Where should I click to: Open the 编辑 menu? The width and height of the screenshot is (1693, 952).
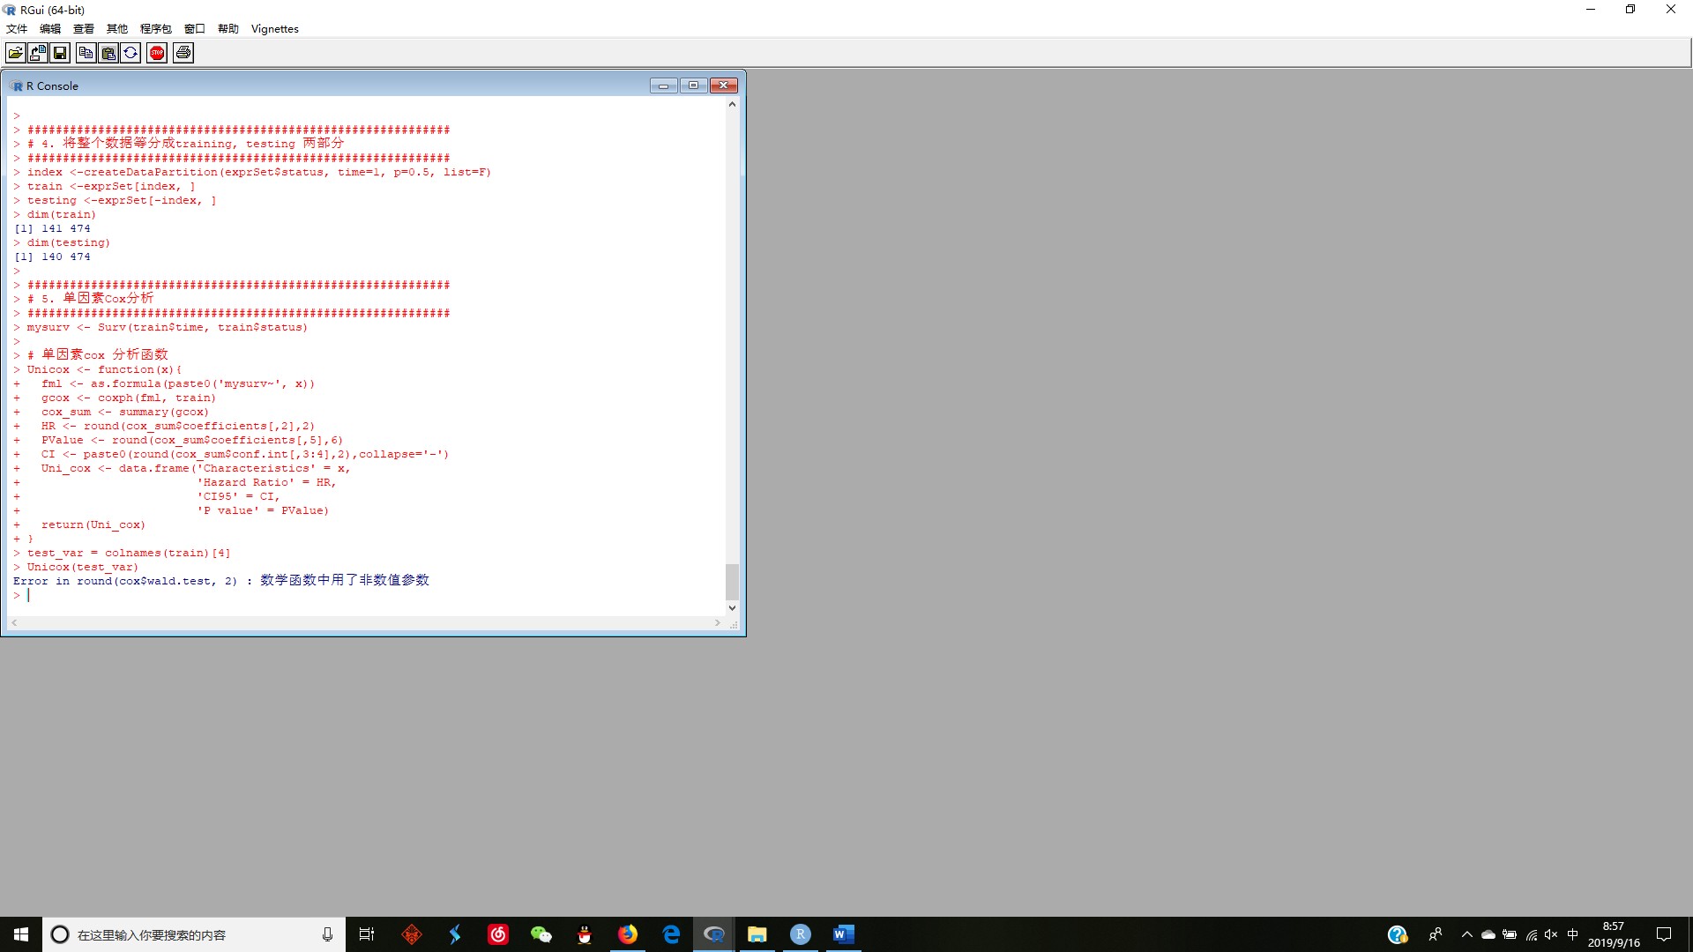(x=50, y=28)
